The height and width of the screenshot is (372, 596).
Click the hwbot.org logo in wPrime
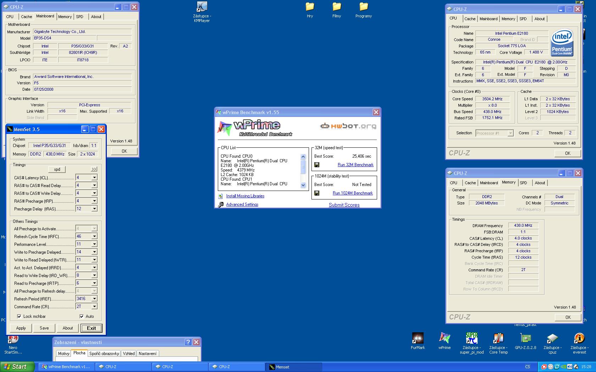pos(348,126)
